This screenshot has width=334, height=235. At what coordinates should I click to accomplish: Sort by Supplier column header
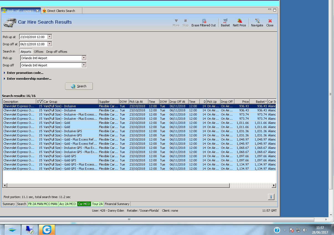[109, 102]
